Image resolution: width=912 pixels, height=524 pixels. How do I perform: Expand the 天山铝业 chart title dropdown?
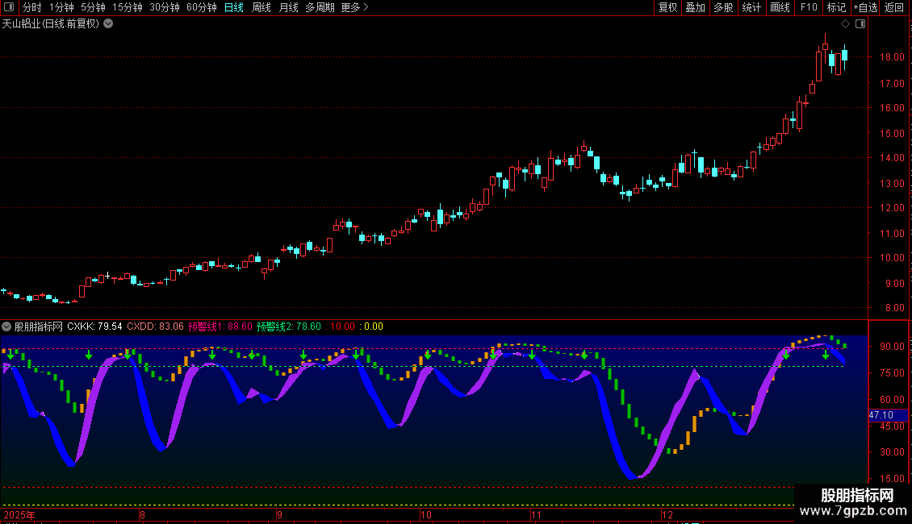coord(108,24)
